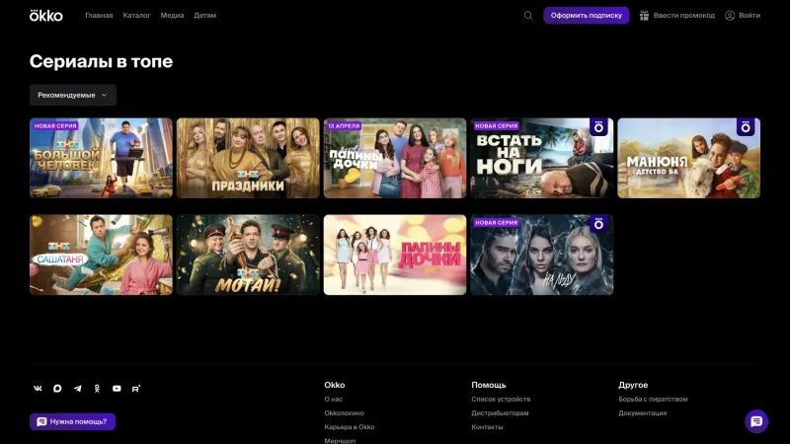Image resolution: width=790 pixels, height=444 pixels.
Task: Open the floating chat widget icon
Action: point(756,422)
